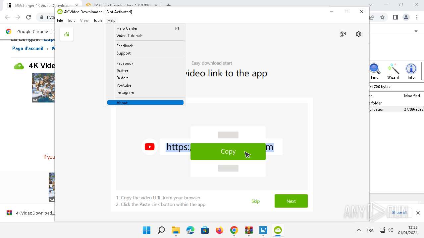Open Chrome tab search dropdown arrow
Image resolution: width=424 pixels, height=238 pixels.
tap(371, 5)
